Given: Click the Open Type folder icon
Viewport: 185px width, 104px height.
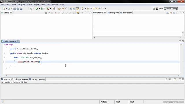Looking at the screenshot, I should coord(60,8).
